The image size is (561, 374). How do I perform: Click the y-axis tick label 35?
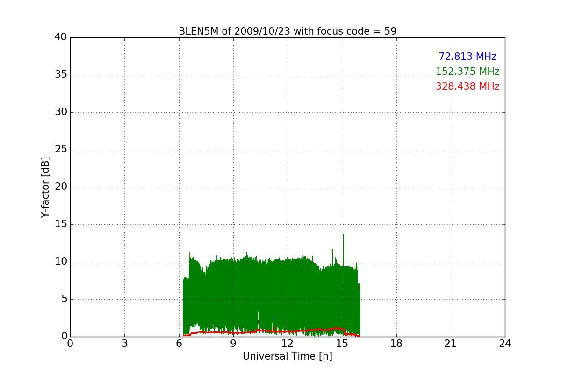click(61, 75)
